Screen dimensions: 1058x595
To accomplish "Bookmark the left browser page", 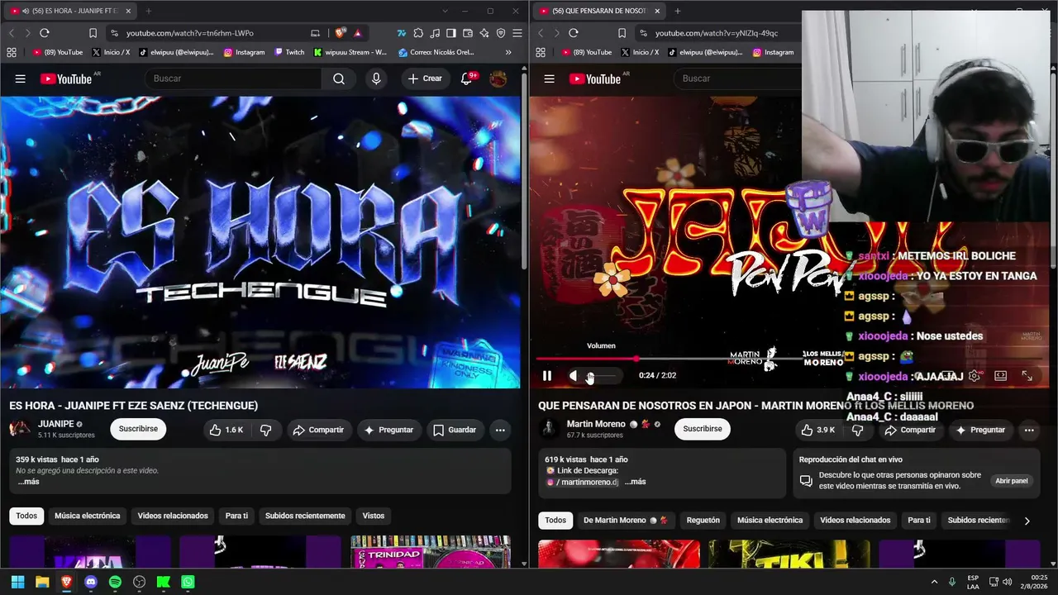I will click(93, 33).
